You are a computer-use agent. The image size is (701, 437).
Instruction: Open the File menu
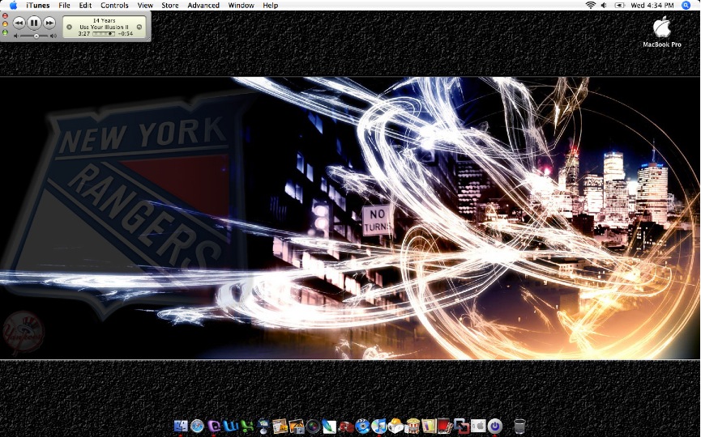point(64,6)
